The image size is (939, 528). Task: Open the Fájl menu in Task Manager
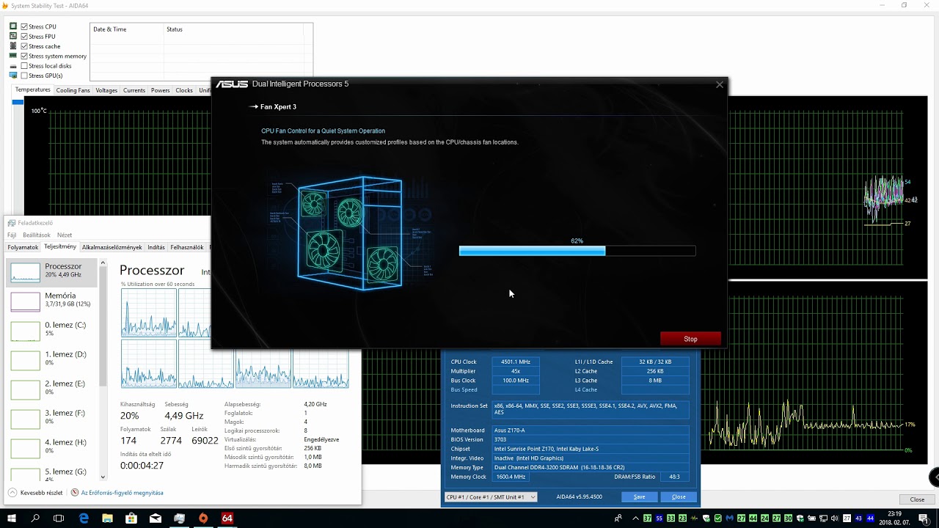click(12, 235)
